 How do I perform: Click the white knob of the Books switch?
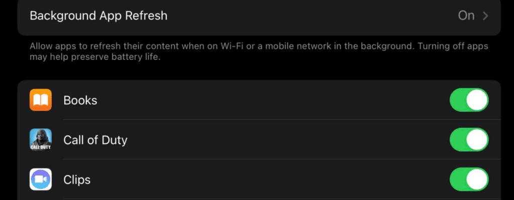tap(477, 100)
